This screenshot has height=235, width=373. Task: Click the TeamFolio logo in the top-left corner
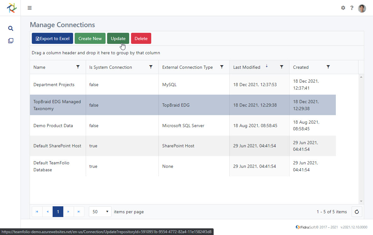(x=11, y=8)
